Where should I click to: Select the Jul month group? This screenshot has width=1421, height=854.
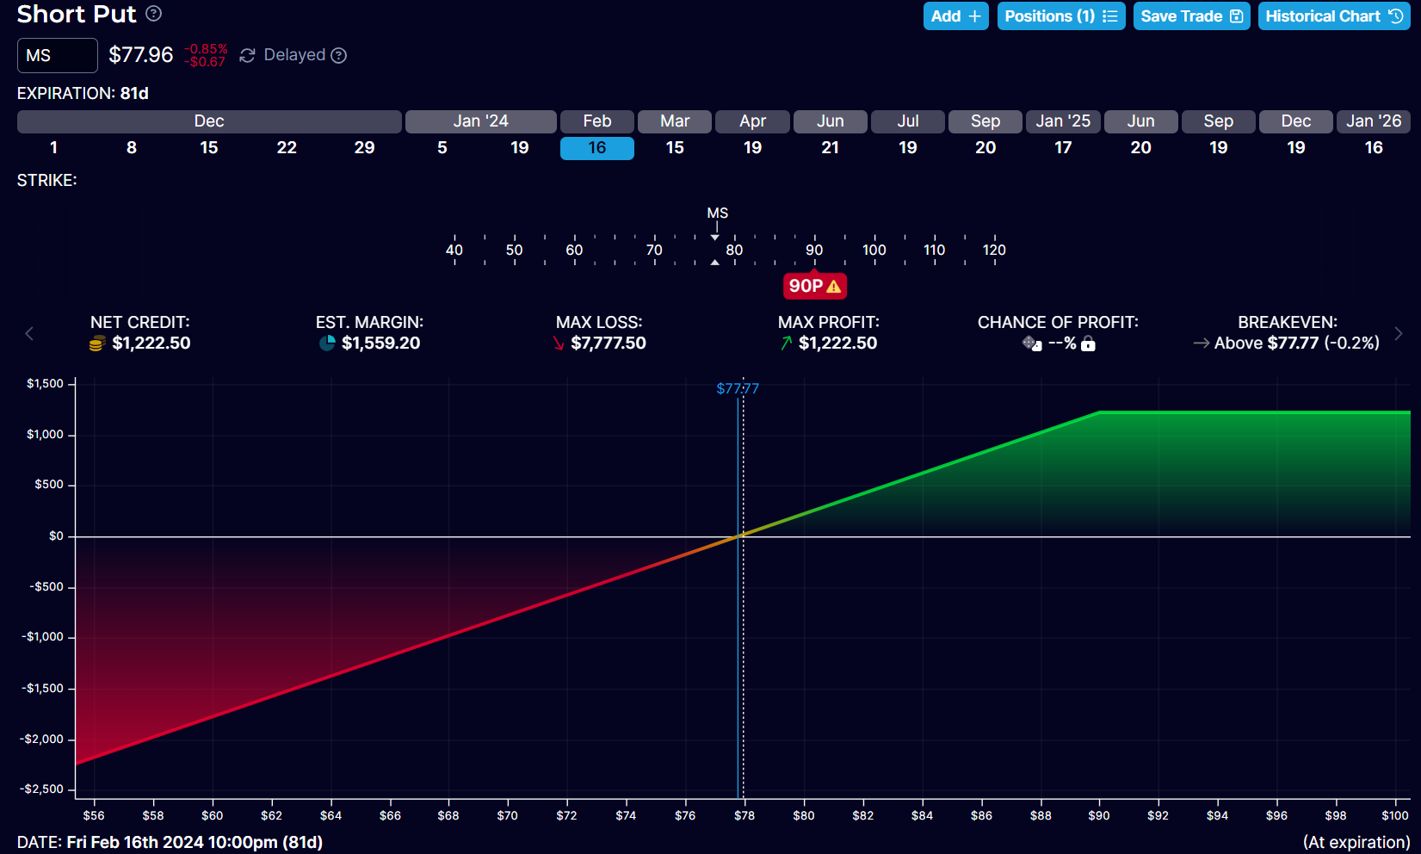(x=908, y=121)
